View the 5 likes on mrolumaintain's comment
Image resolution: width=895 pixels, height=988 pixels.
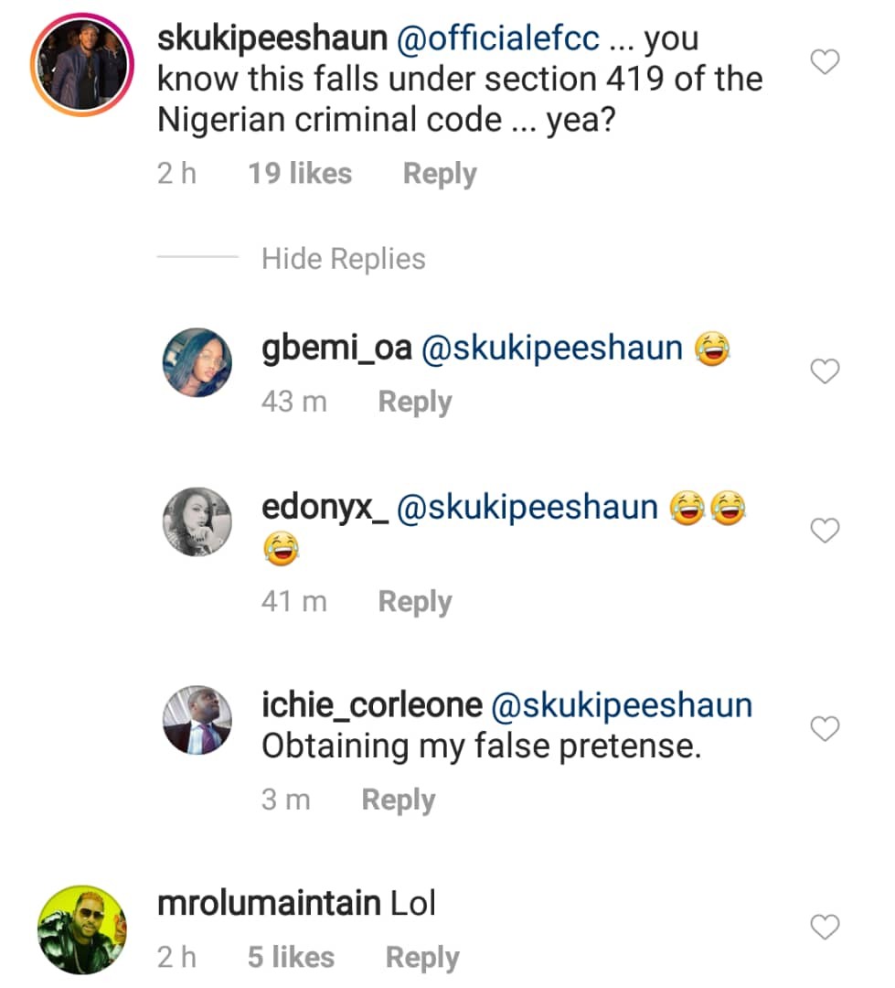[291, 958]
